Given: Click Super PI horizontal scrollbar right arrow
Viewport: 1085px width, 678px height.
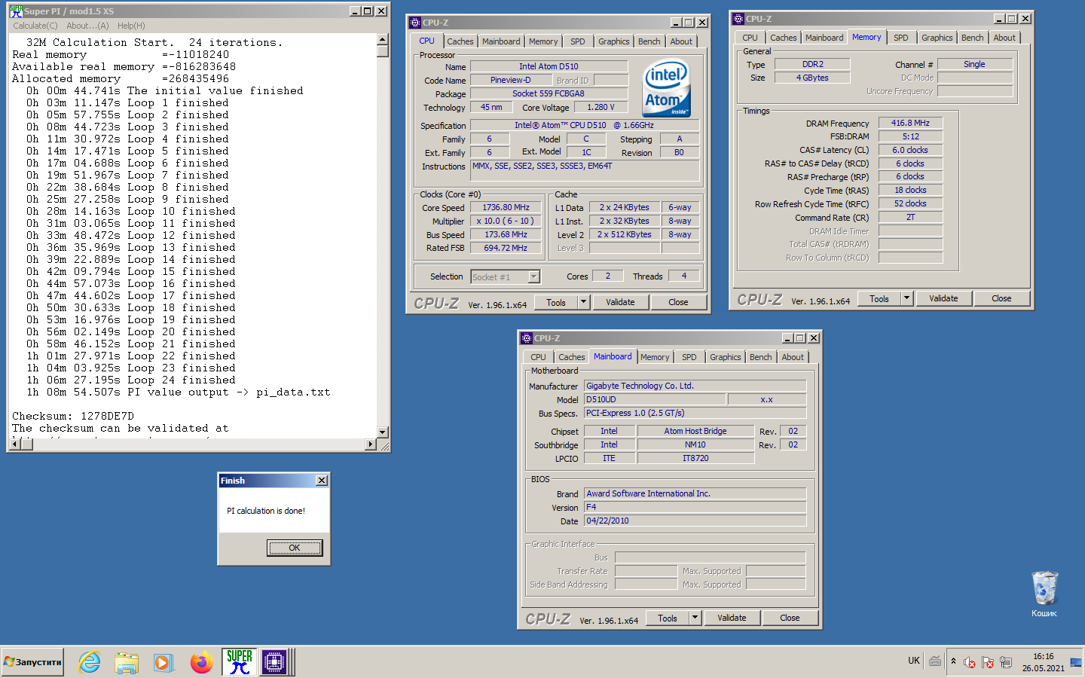Looking at the screenshot, I should (370, 444).
